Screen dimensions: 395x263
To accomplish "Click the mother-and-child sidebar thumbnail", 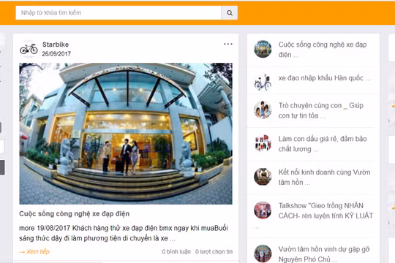I will point(263,110).
